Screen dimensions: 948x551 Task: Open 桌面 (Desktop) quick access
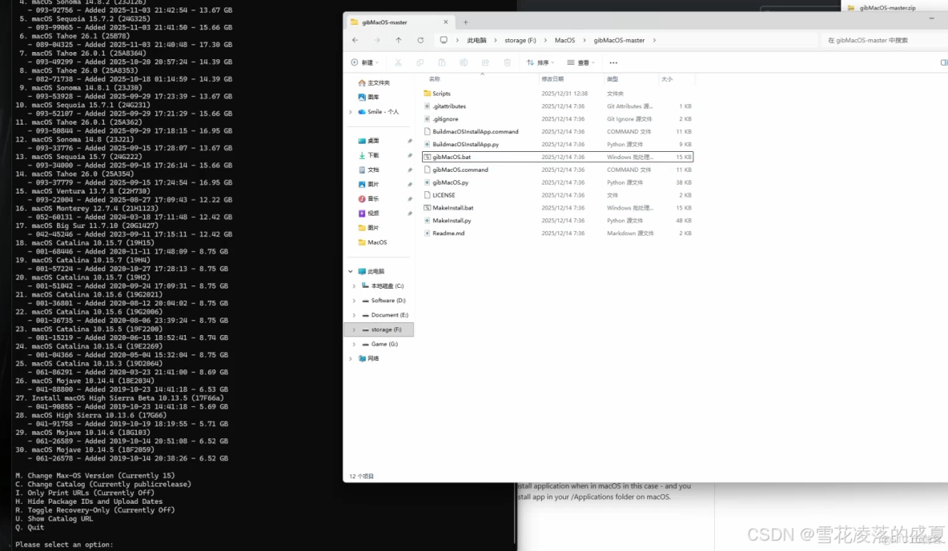coord(369,141)
